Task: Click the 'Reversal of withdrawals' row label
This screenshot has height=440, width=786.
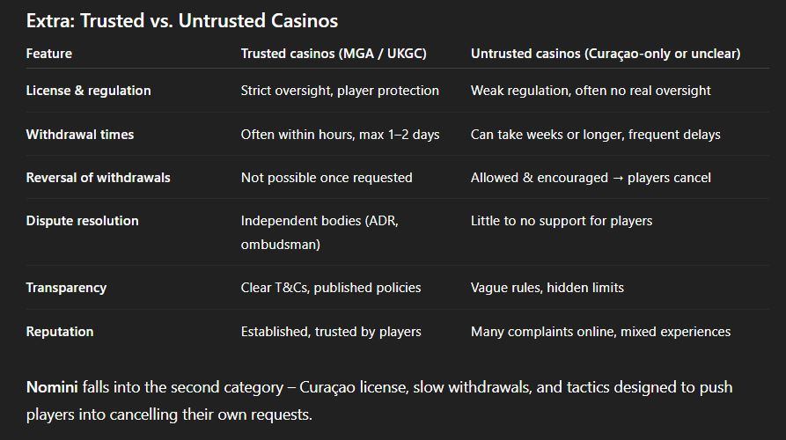Action: [99, 178]
